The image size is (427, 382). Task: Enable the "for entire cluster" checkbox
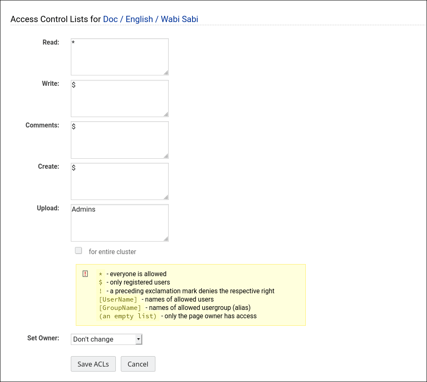click(78, 250)
